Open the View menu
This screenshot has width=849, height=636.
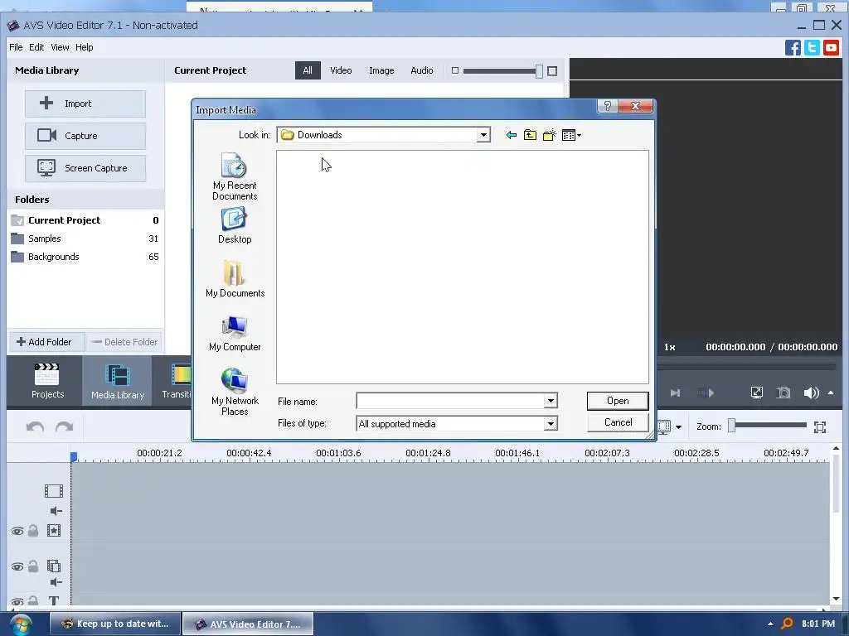tap(60, 47)
